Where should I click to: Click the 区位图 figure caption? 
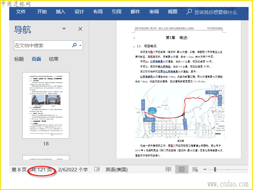(x=181, y=141)
